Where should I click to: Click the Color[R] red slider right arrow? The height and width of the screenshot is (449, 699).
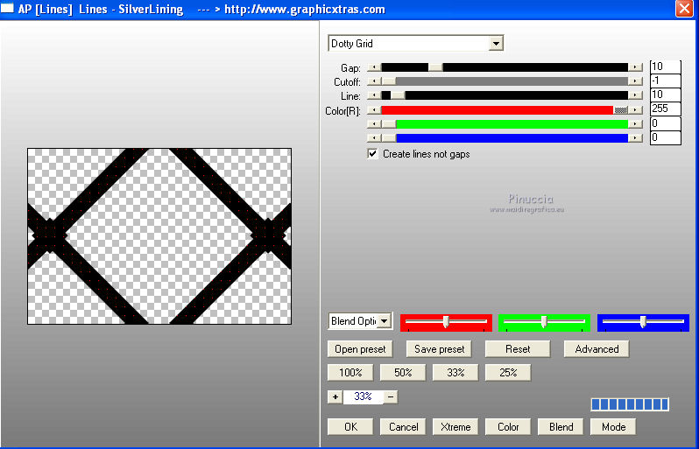click(x=635, y=110)
